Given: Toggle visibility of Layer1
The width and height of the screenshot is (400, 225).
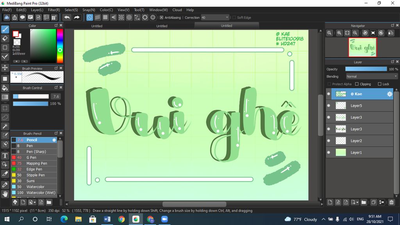Looking at the screenshot, I should pyautogui.click(x=329, y=153).
